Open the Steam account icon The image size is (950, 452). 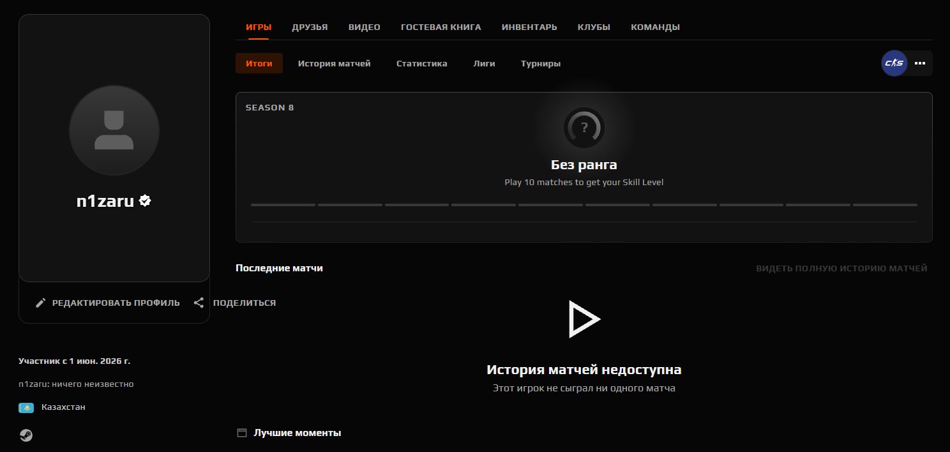[26, 435]
